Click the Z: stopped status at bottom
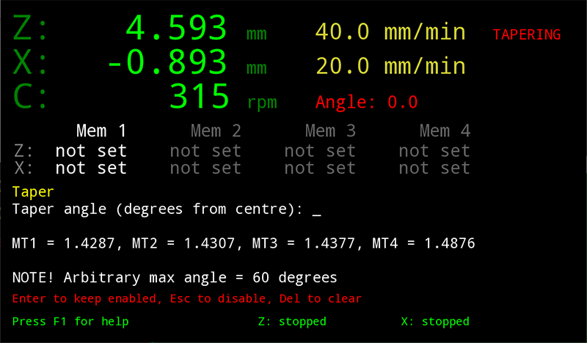This screenshot has width=587, height=343. pos(292,322)
